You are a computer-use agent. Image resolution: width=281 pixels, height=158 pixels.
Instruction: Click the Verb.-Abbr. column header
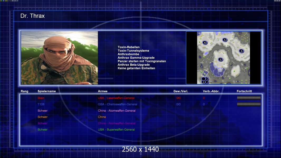[211, 91]
